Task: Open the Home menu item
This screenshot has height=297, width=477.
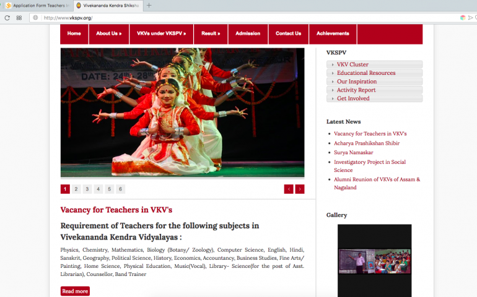Action: coord(74,34)
